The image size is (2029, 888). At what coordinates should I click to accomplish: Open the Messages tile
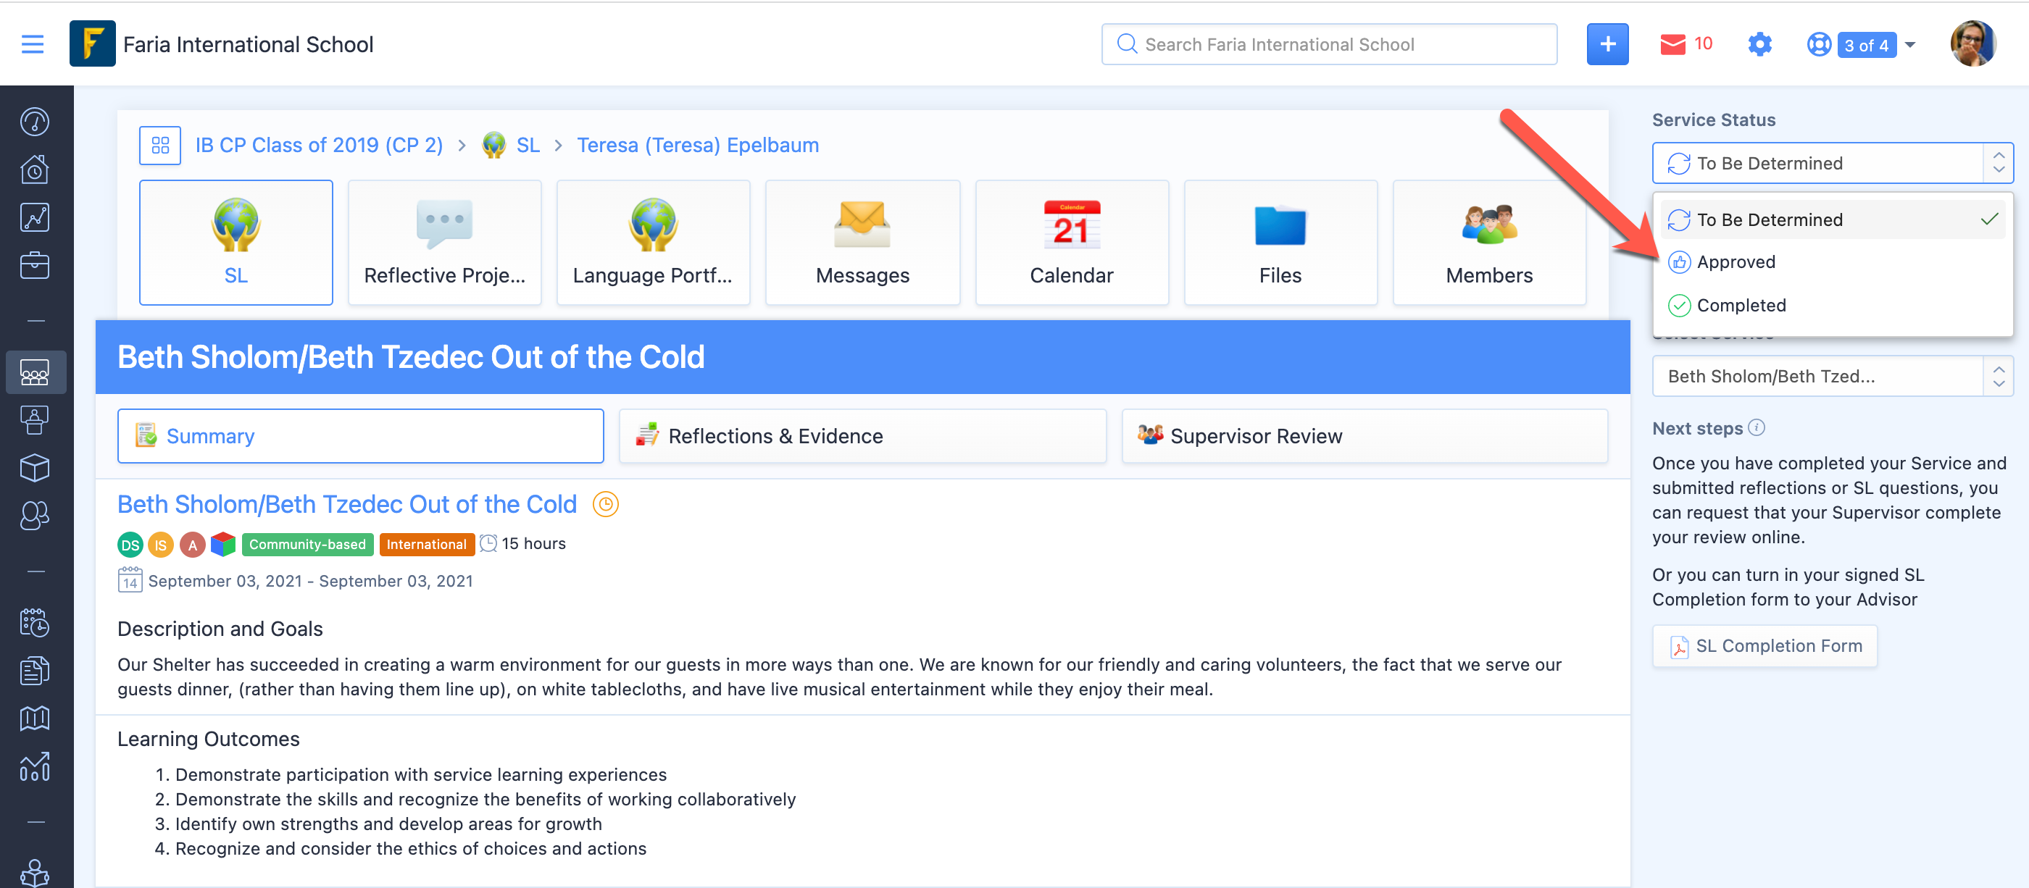[x=862, y=243]
